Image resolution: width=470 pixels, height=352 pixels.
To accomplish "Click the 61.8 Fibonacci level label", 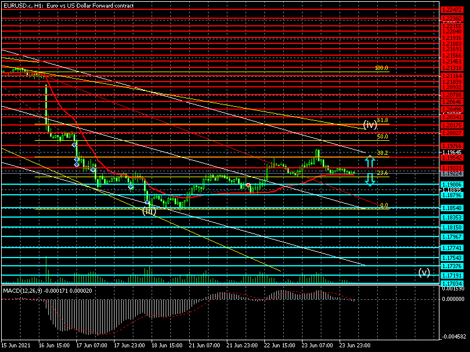I will [382, 120].
